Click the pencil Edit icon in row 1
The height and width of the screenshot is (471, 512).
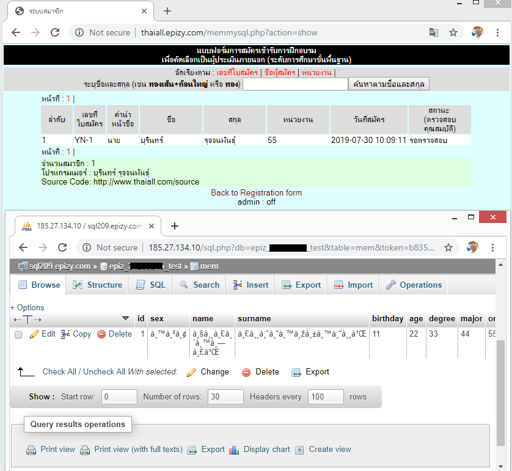coord(34,334)
